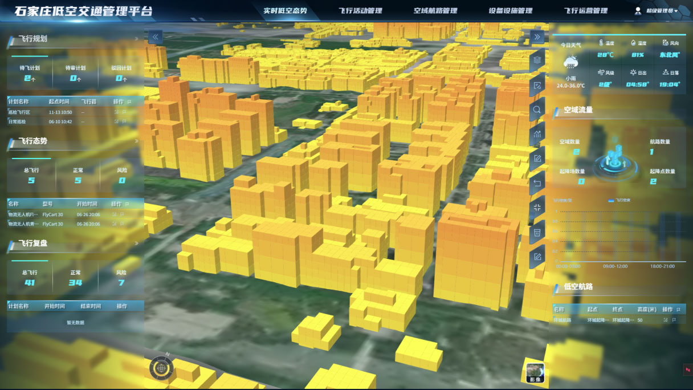Open the statistics chart tool icon
Viewport: 693px width, 390px height.
(x=537, y=135)
